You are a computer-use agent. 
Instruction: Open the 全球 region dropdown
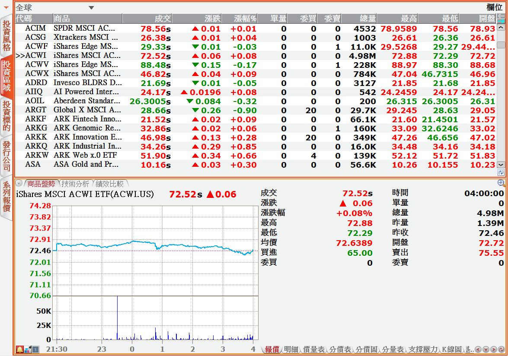(x=91, y=8)
